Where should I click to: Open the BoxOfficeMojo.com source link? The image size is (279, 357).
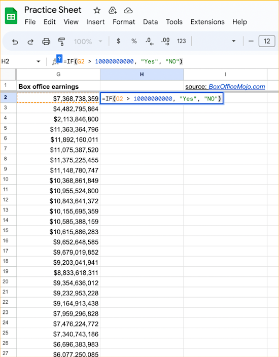[236, 87]
